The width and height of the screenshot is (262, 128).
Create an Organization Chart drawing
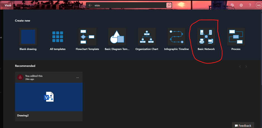(147, 37)
